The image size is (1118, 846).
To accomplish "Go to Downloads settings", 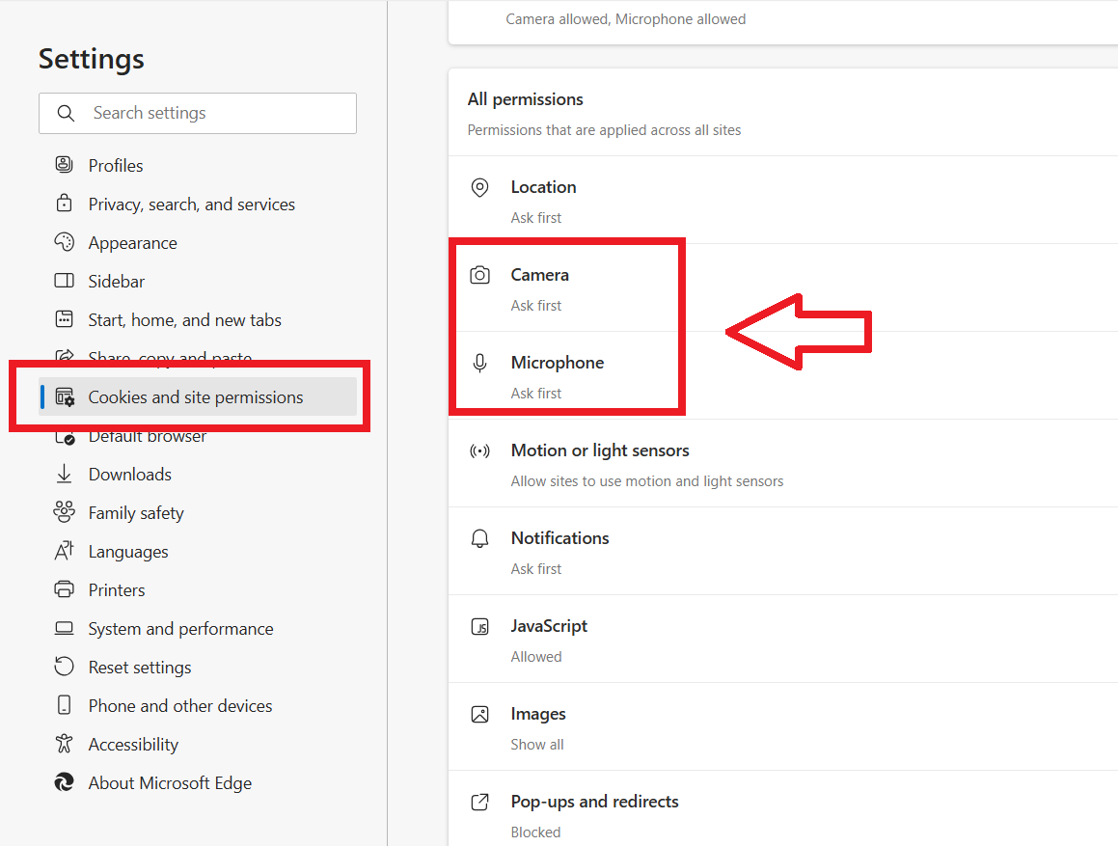I will click(x=129, y=475).
